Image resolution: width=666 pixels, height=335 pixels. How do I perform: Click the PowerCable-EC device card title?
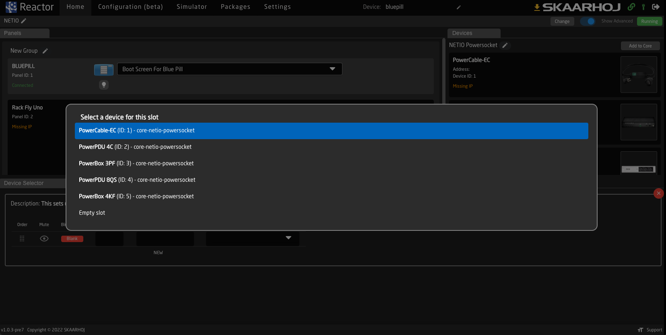[471, 60]
